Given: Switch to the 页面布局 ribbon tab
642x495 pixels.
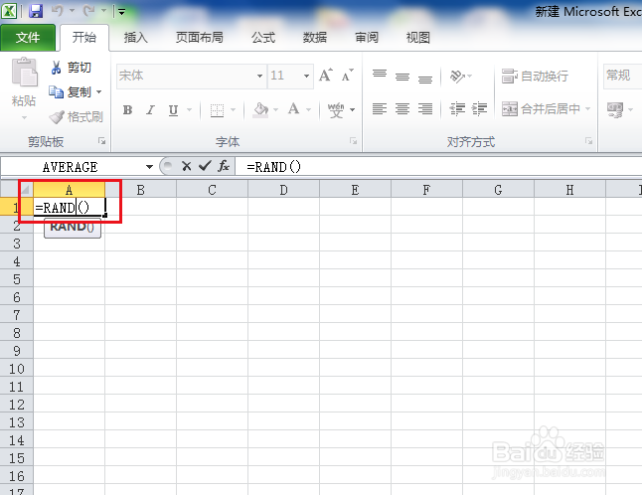Looking at the screenshot, I should [x=200, y=38].
